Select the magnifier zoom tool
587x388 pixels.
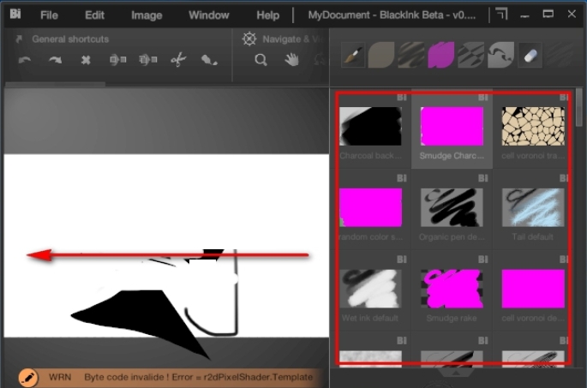(261, 60)
